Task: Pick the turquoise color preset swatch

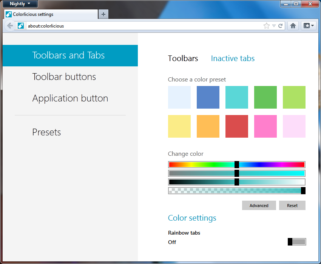Action: click(x=237, y=97)
